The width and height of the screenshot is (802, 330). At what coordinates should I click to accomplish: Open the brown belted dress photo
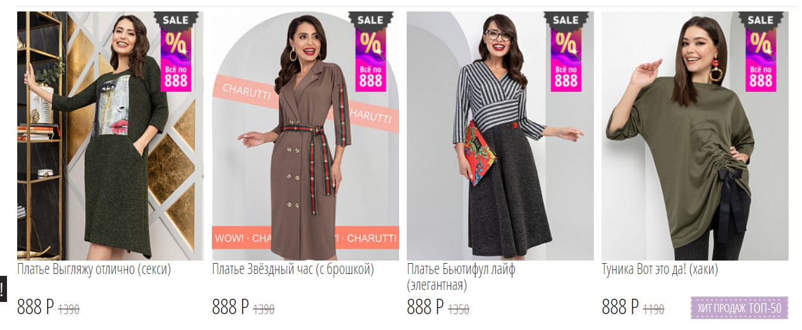click(306, 136)
